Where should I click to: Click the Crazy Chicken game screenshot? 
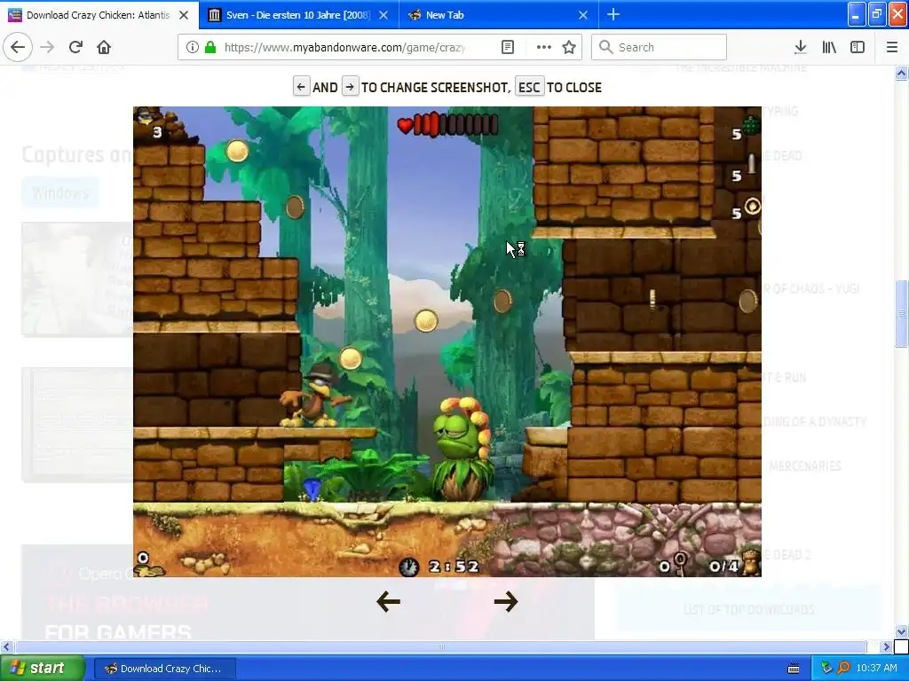click(447, 341)
